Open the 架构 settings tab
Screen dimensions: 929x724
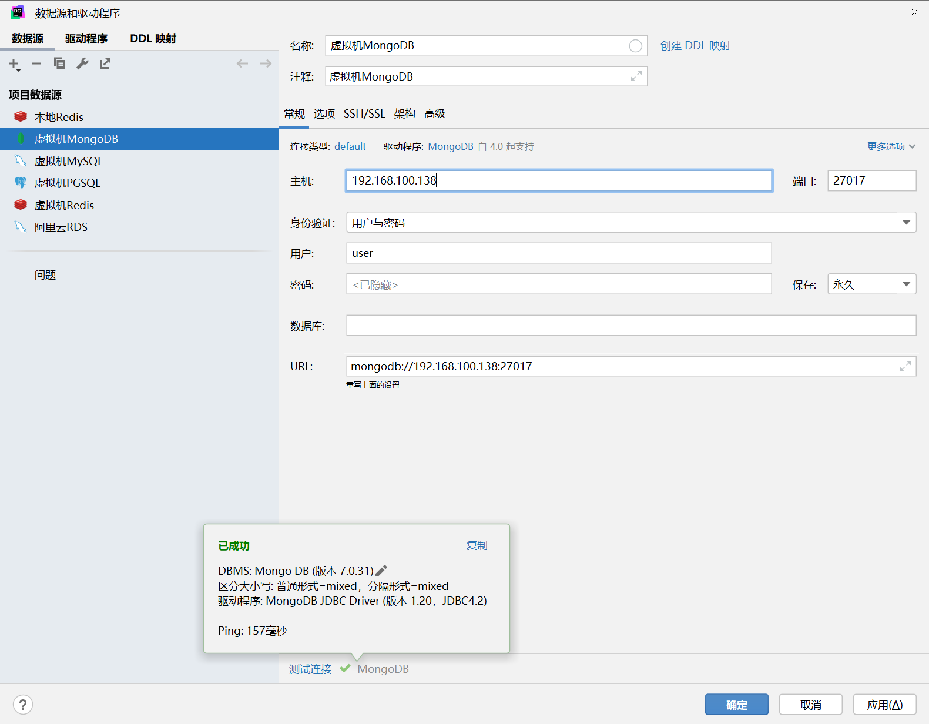[x=405, y=114]
